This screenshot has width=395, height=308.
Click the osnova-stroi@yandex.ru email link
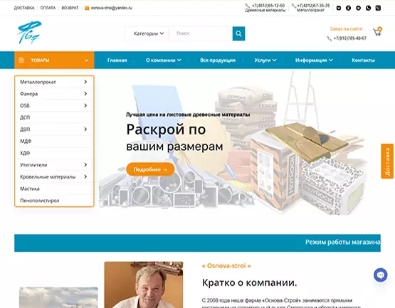[112, 8]
